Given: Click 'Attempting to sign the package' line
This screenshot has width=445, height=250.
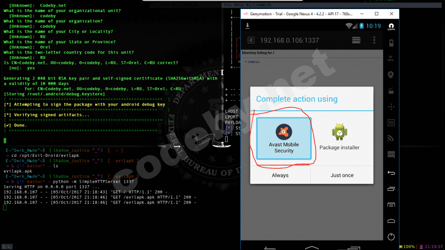Looking at the screenshot, I should tap(85, 104).
